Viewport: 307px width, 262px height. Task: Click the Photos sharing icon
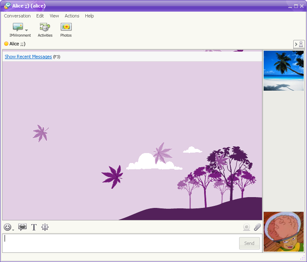coord(66,27)
